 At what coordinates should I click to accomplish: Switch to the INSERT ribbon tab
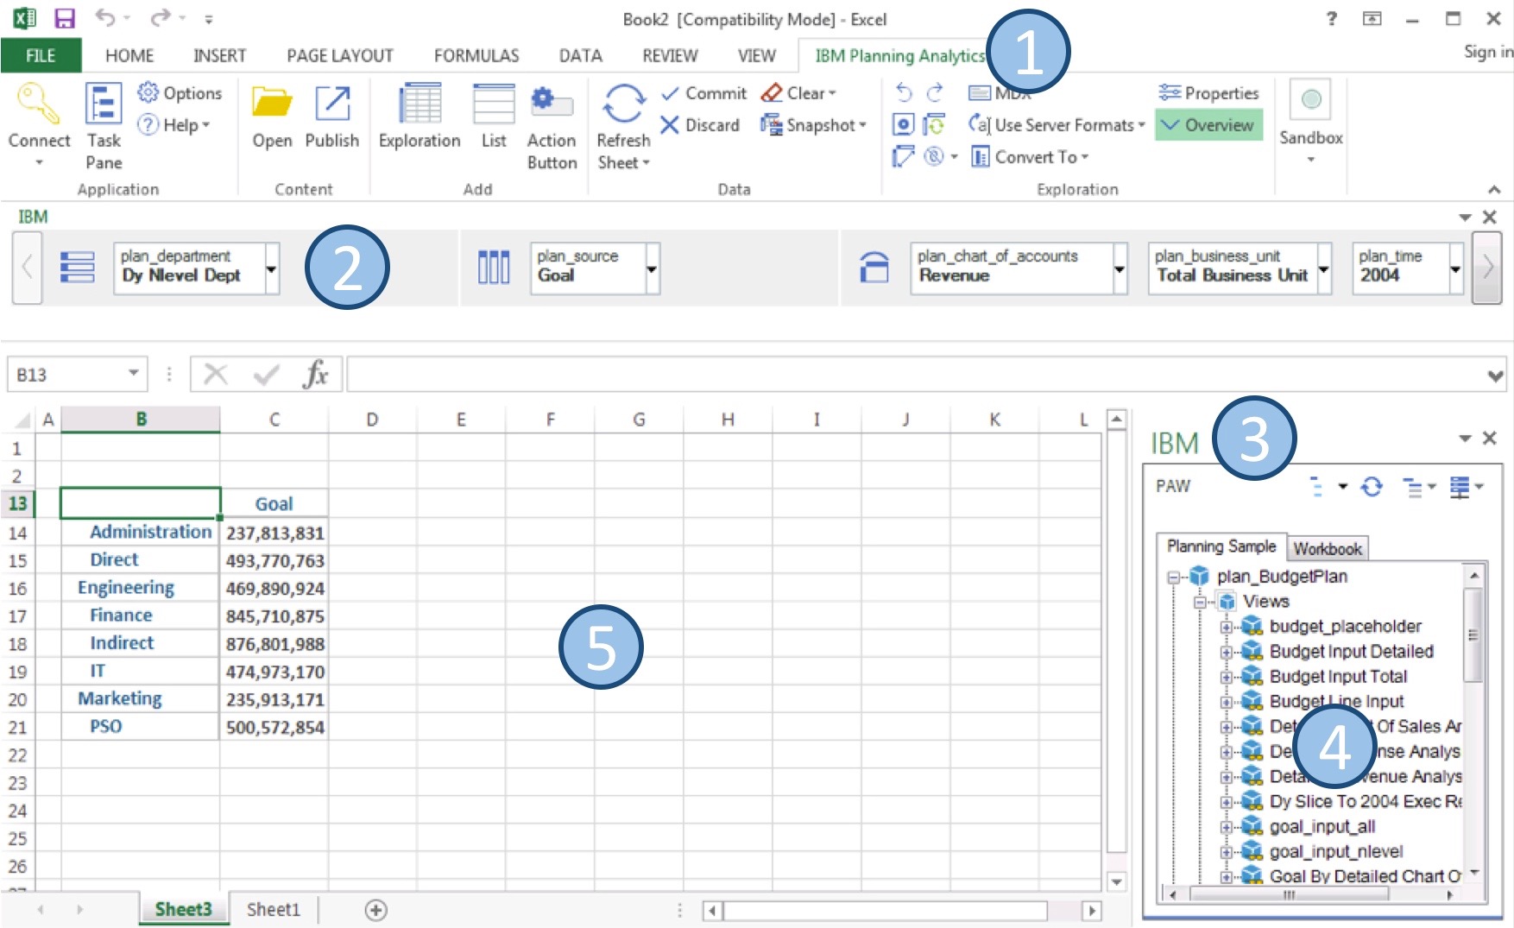coord(220,56)
